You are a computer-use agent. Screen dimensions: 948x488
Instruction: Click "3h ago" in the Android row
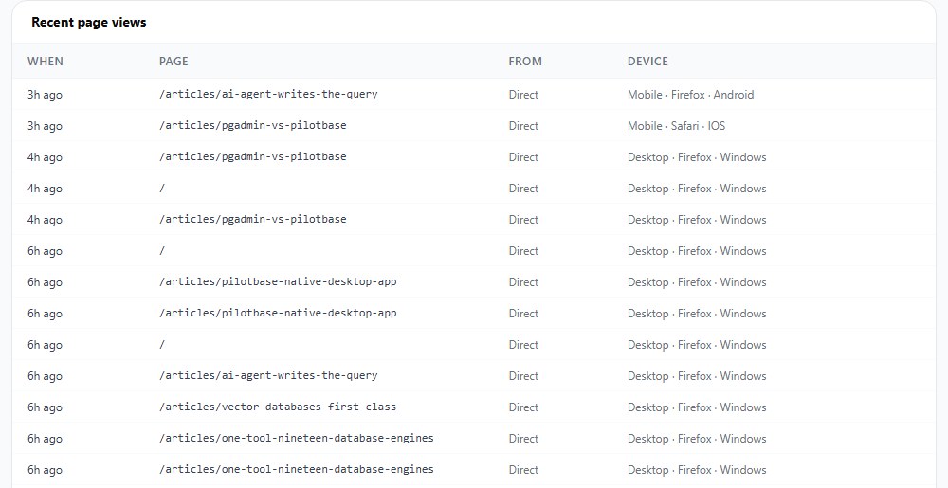click(x=45, y=95)
